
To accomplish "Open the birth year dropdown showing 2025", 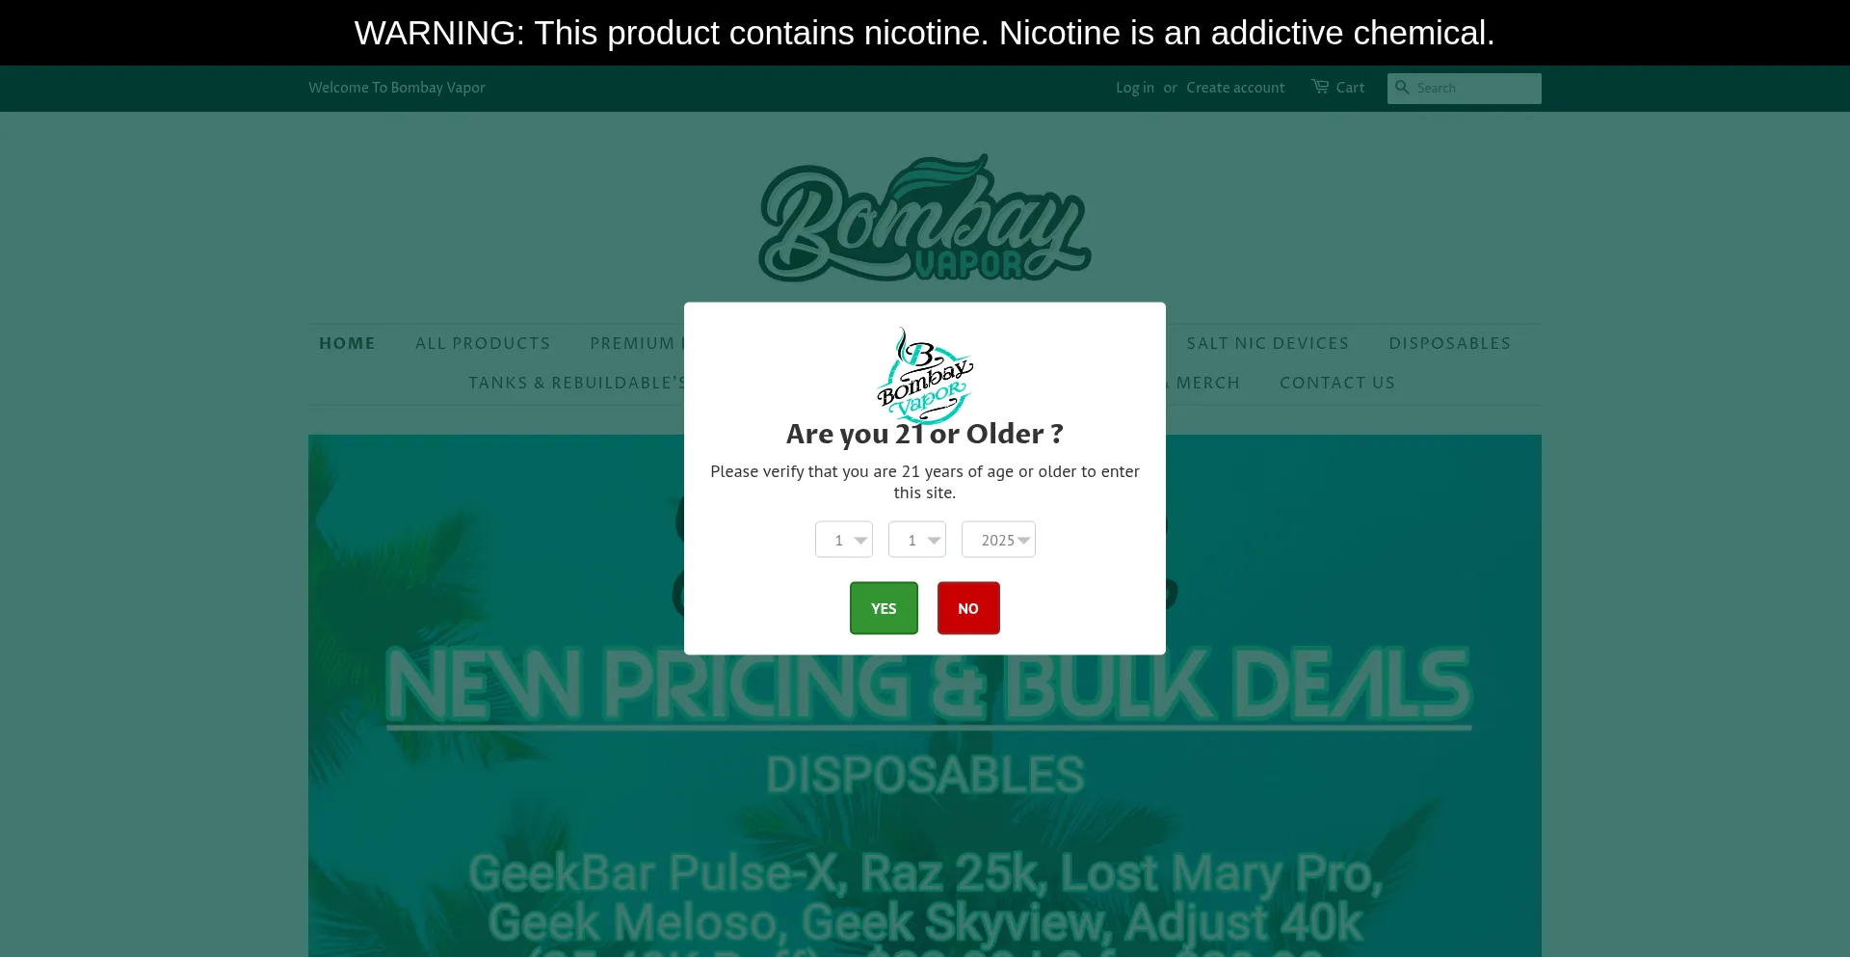I will click(x=998, y=540).
